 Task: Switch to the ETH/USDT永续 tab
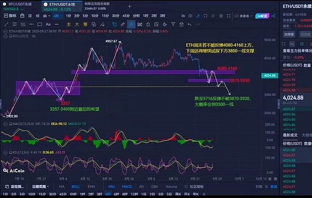click(62, 6)
